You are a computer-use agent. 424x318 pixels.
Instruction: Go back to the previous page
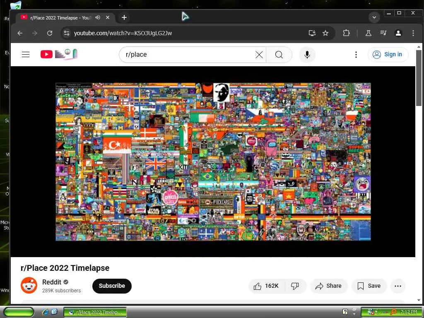pyautogui.click(x=20, y=33)
